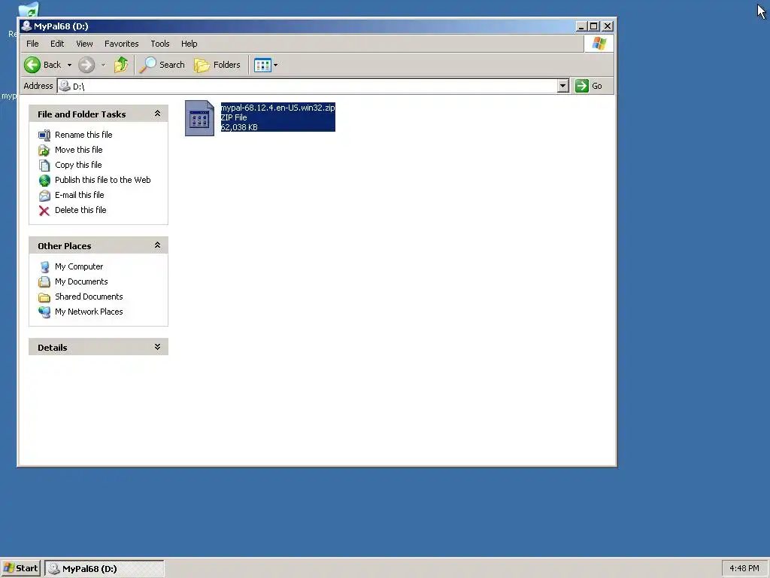Select the mypal zip file icon
The image size is (770, 578).
pyautogui.click(x=199, y=118)
